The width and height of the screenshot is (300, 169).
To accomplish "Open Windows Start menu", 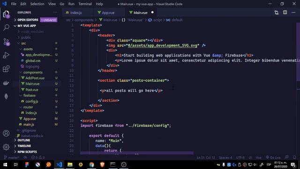I will click(5, 165).
